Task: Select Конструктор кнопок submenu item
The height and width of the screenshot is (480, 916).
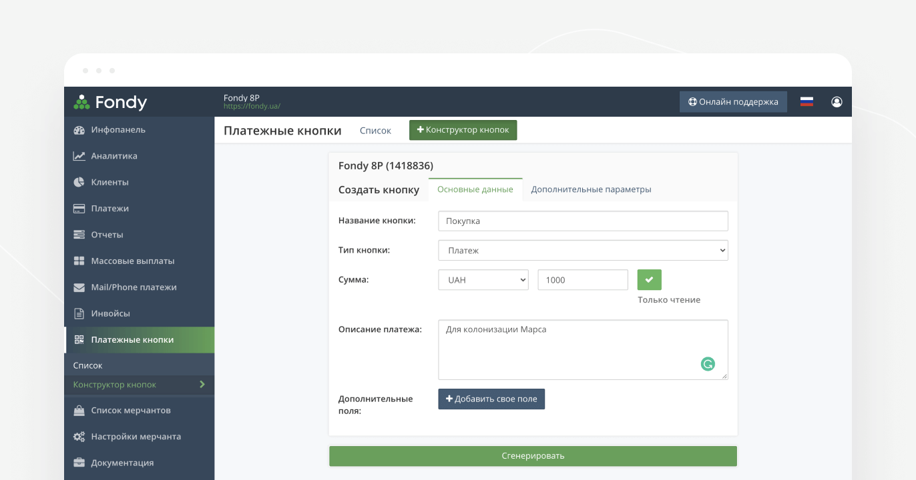Action: pyautogui.click(x=139, y=385)
